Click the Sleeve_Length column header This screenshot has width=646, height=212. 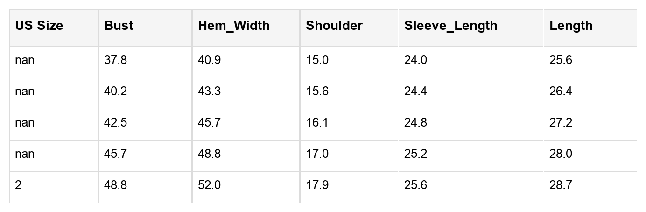point(450,26)
